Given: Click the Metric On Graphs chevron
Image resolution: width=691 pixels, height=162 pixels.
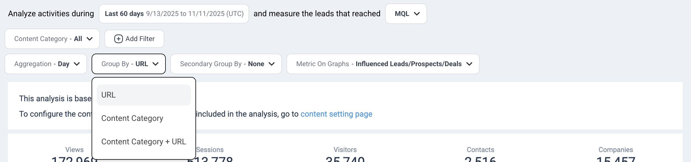Looking at the screenshot, I should (x=469, y=64).
